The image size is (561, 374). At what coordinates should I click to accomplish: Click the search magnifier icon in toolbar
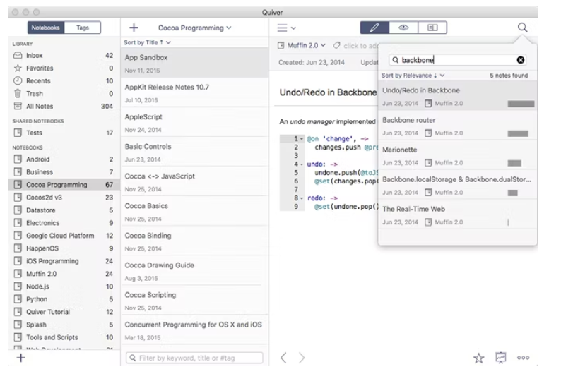click(x=522, y=28)
